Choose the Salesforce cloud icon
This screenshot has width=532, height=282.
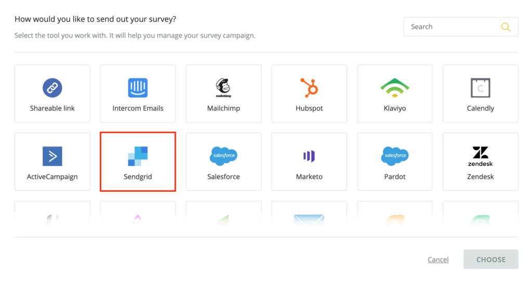click(223, 155)
